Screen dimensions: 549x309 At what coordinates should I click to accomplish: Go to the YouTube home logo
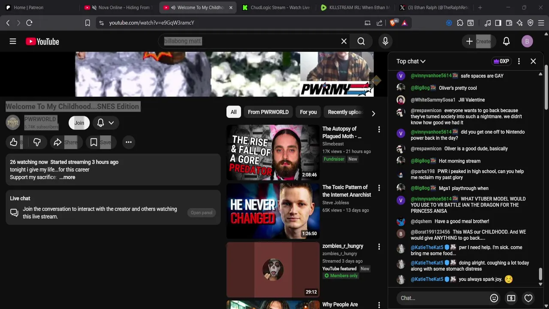click(x=42, y=42)
